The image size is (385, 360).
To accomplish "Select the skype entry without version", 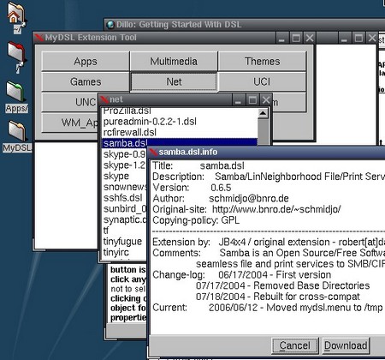I will 124,176.
